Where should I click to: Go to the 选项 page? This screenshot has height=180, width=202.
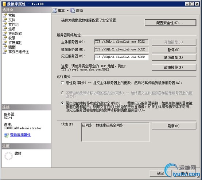[x=12, y=29]
